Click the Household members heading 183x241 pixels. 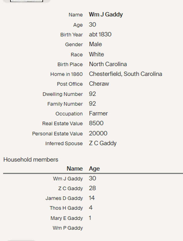coord(31,160)
